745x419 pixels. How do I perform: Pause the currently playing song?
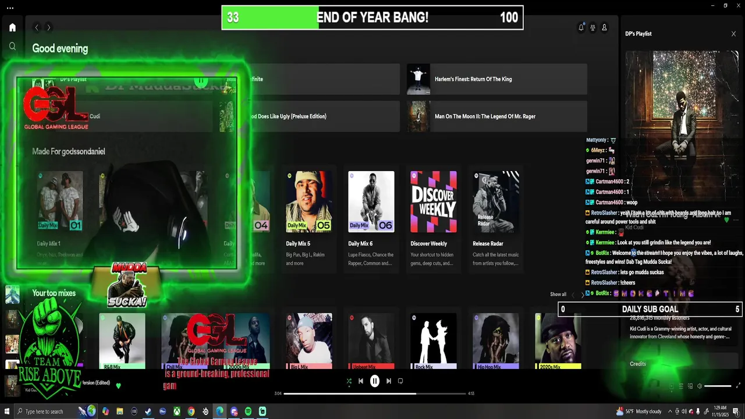tap(375, 381)
